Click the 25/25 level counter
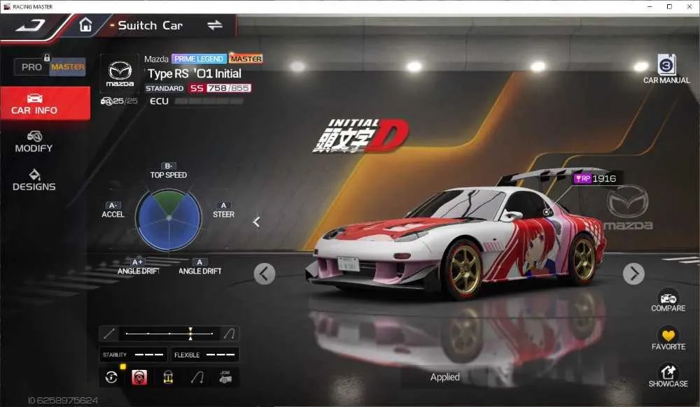Image resolution: width=700 pixels, height=407 pixels. 119,101
